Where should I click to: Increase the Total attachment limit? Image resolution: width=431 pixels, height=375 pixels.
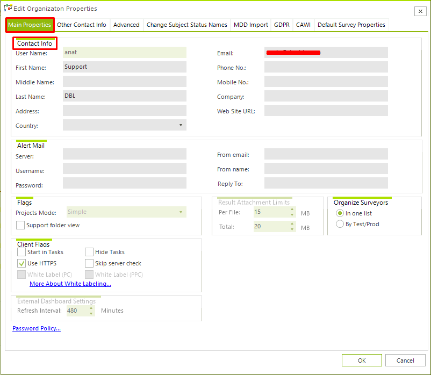point(292,223)
